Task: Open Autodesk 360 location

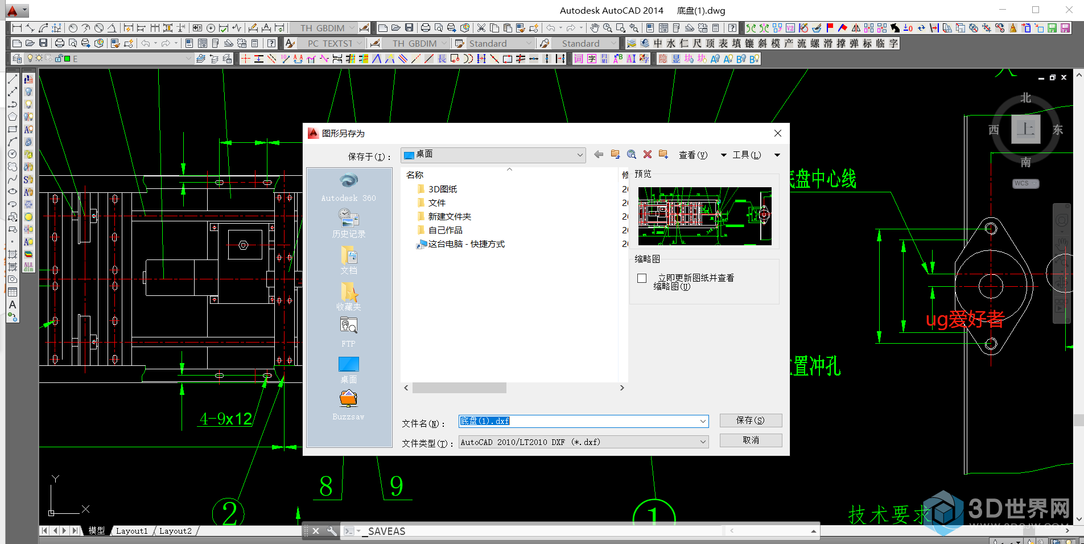Action: 349,188
